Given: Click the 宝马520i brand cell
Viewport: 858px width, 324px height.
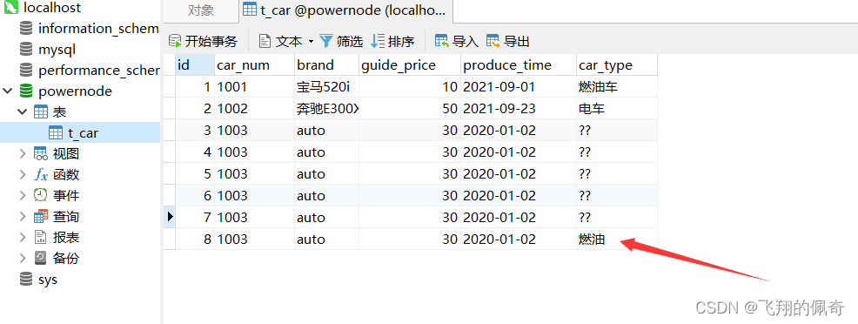Looking at the screenshot, I should [x=326, y=86].
